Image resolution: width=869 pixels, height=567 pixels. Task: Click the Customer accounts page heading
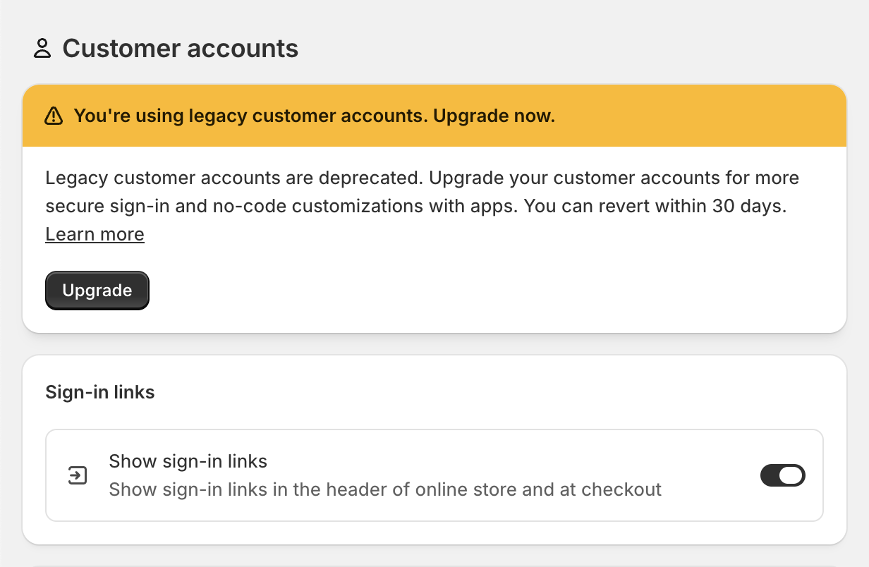180,49
